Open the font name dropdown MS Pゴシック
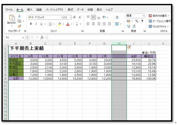The height and width of the screenshot is (125, 177). tap(62, 17)
